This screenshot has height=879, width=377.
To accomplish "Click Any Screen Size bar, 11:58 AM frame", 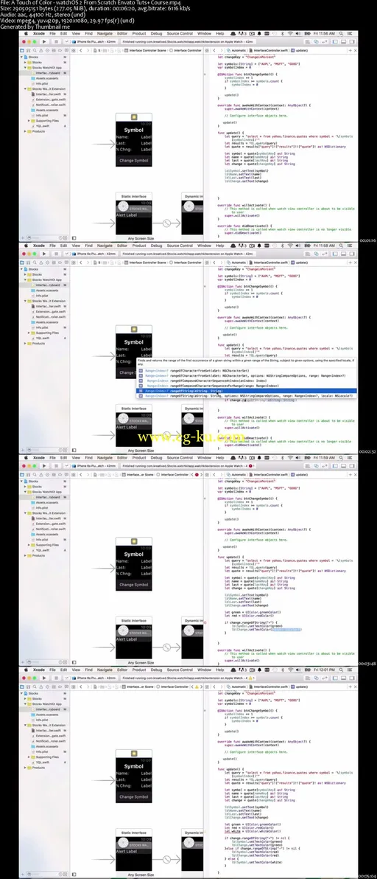I will [141, 450].
